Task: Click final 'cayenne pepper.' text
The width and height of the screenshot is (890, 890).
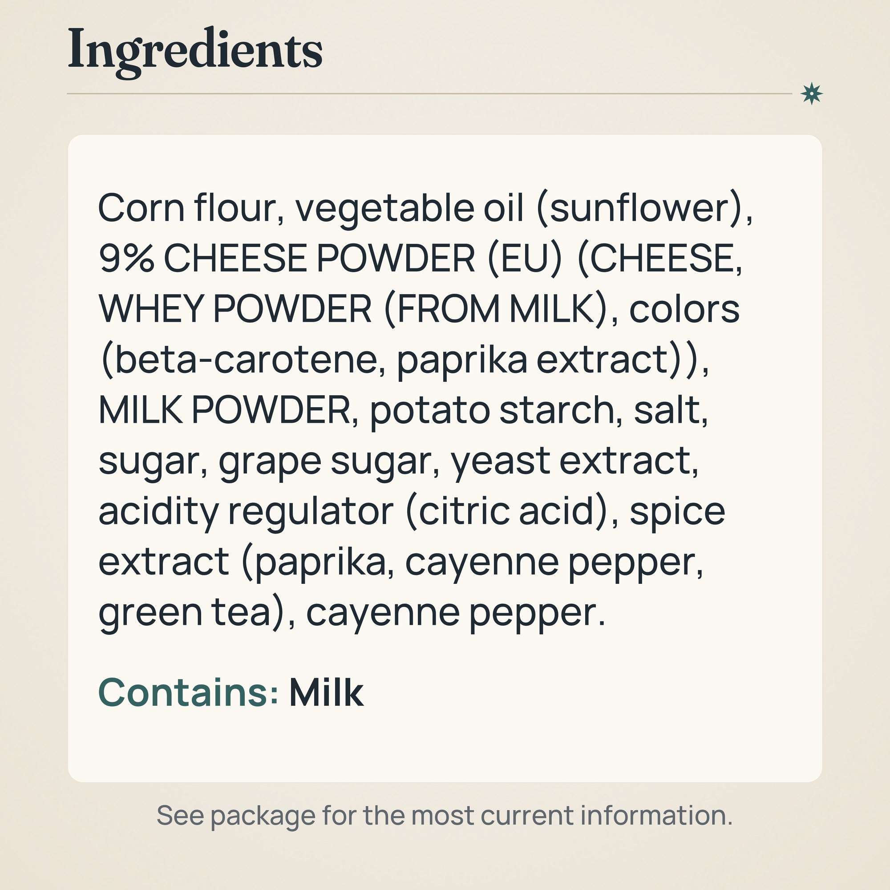Action: (456, 614)
